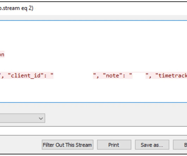Click the word "stream" in the filter expression

(x=11, y=8)
